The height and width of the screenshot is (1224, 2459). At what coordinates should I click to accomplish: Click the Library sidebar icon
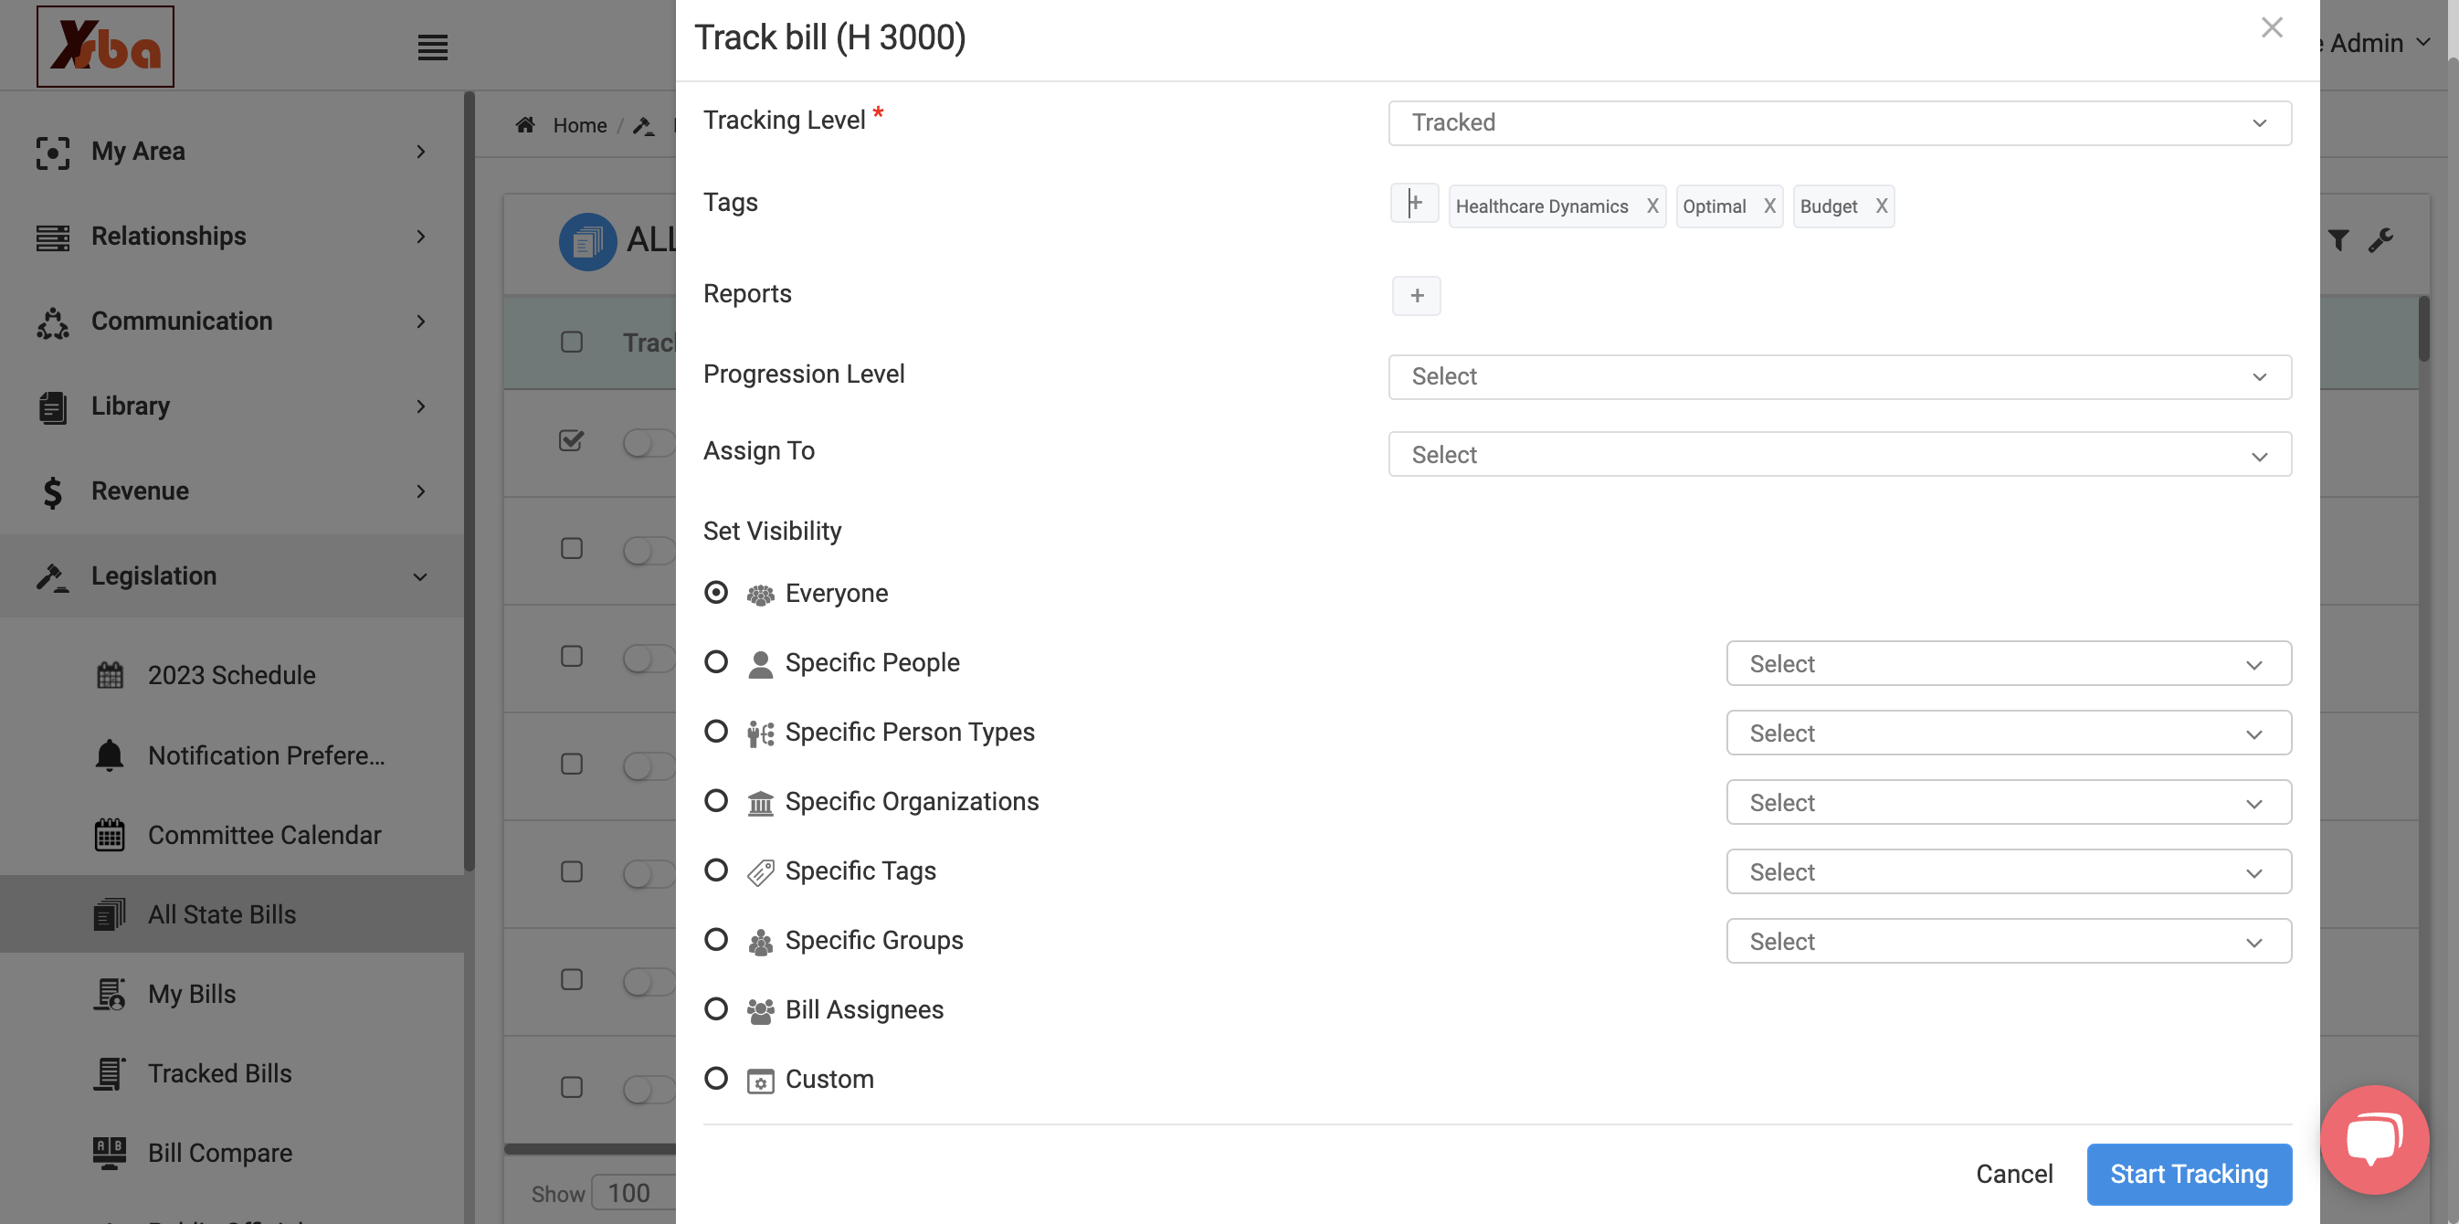52,406
